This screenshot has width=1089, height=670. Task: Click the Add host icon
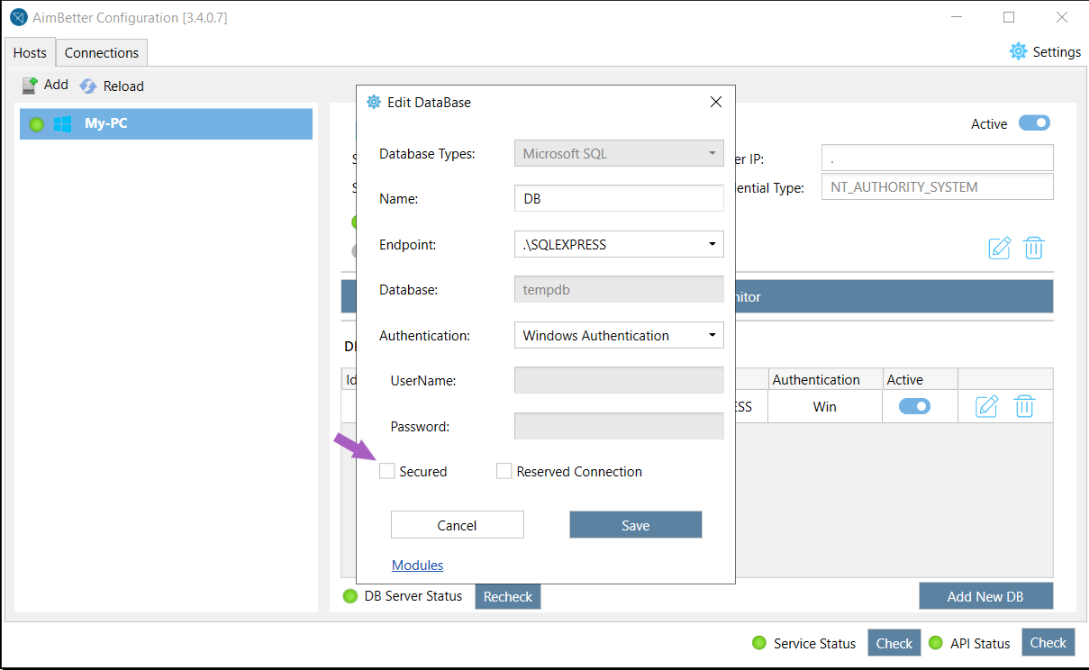point(30,85)
